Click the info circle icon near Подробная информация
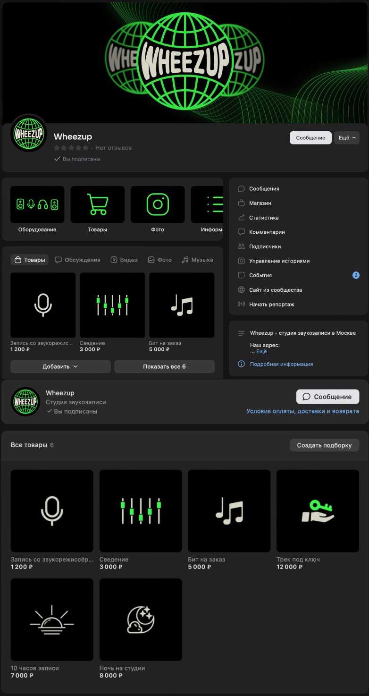 point(241,364)
